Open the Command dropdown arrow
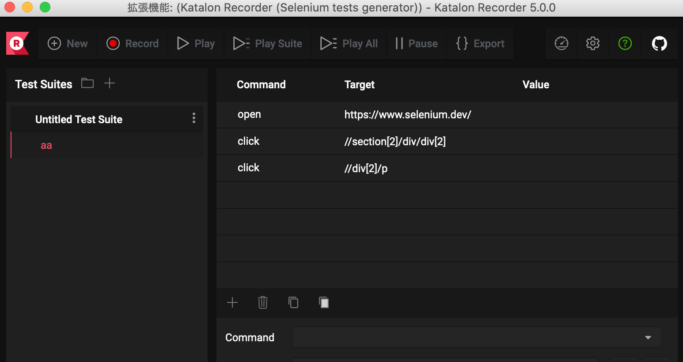The height and width of the screenshot is (362, 683). click(x=648, y=338)
